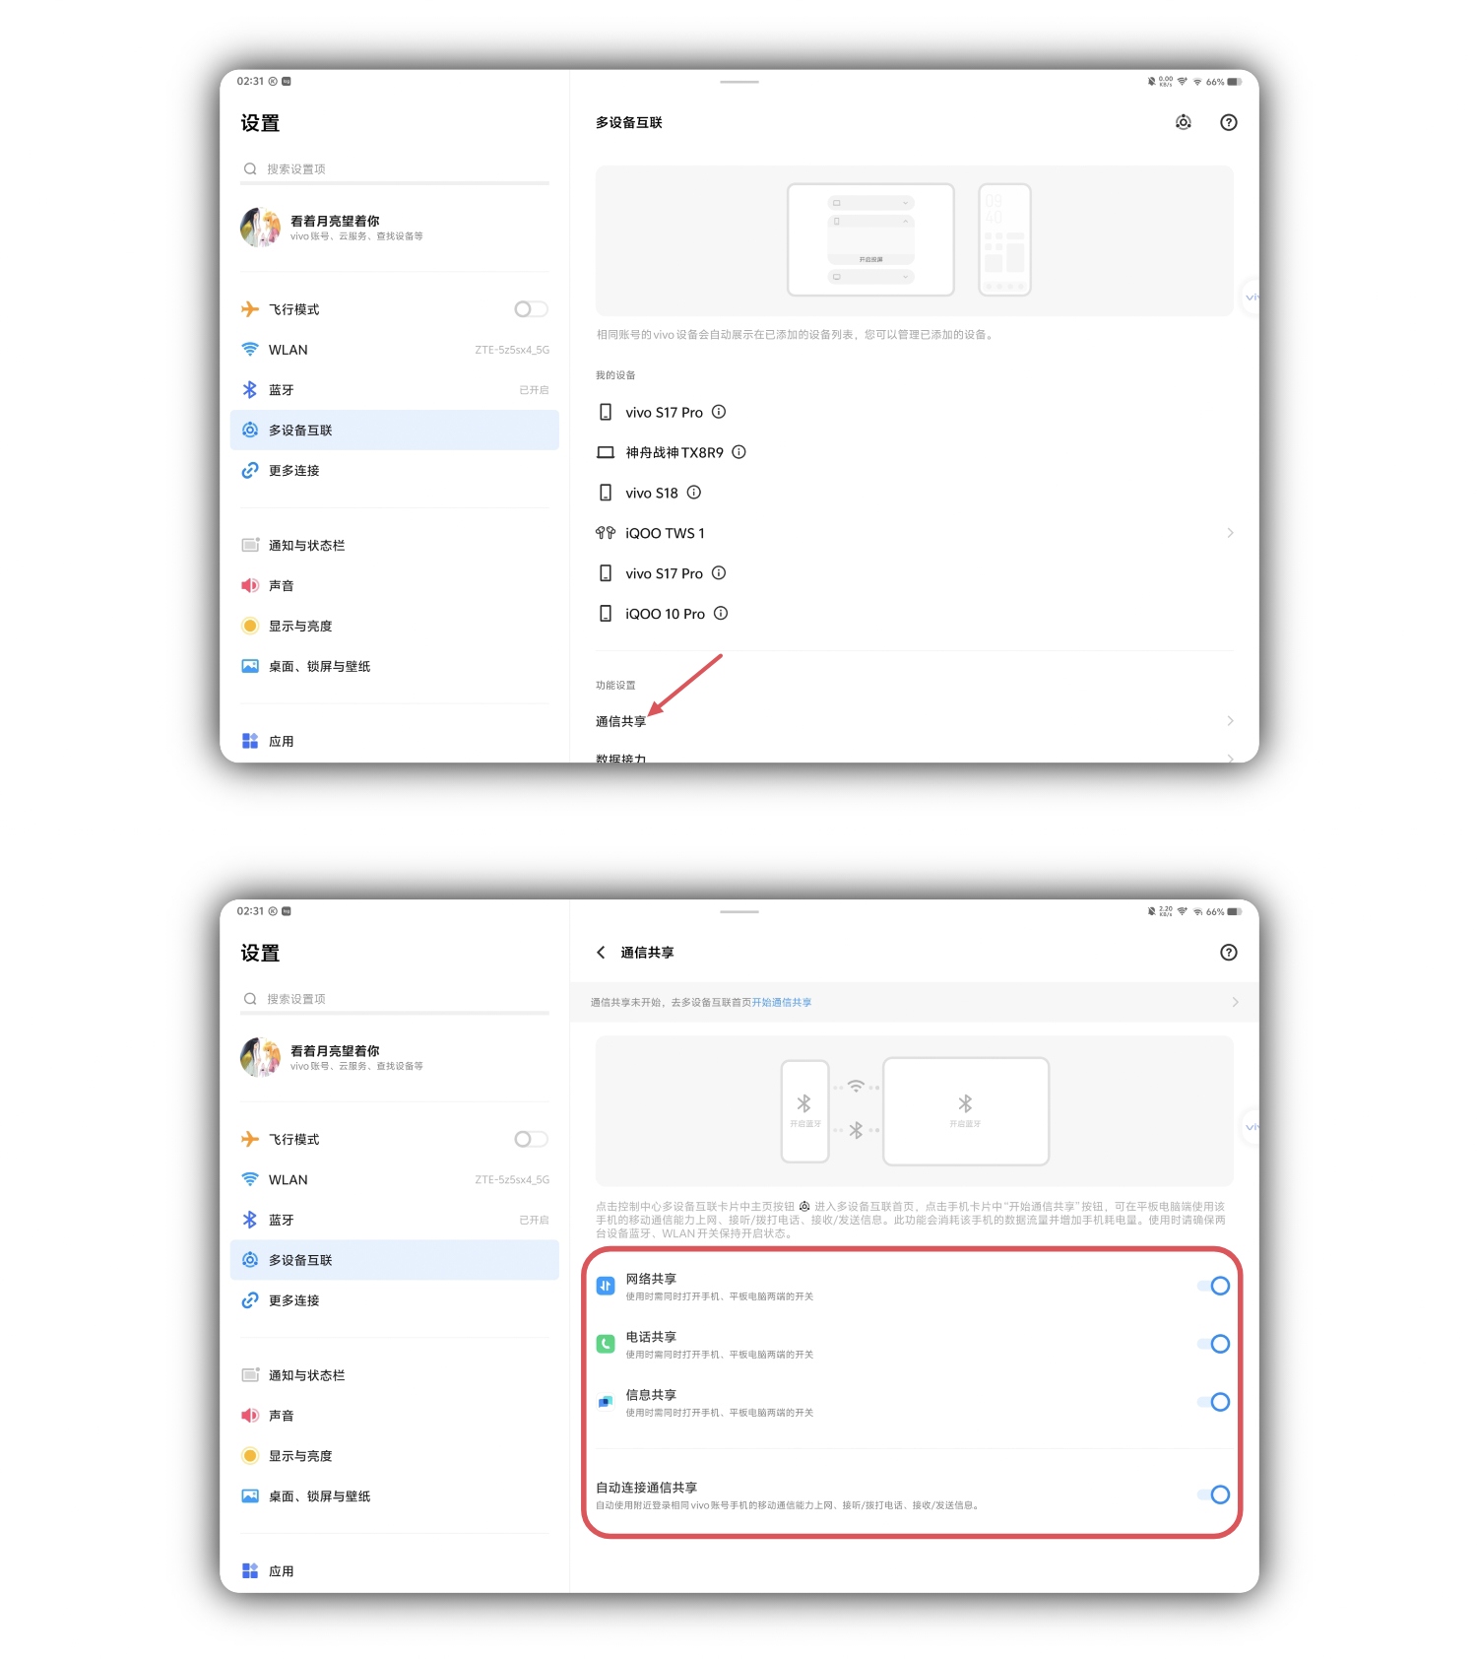Tap 应用 grid icon in 通信共享 screenshot

pos(250,1570)
